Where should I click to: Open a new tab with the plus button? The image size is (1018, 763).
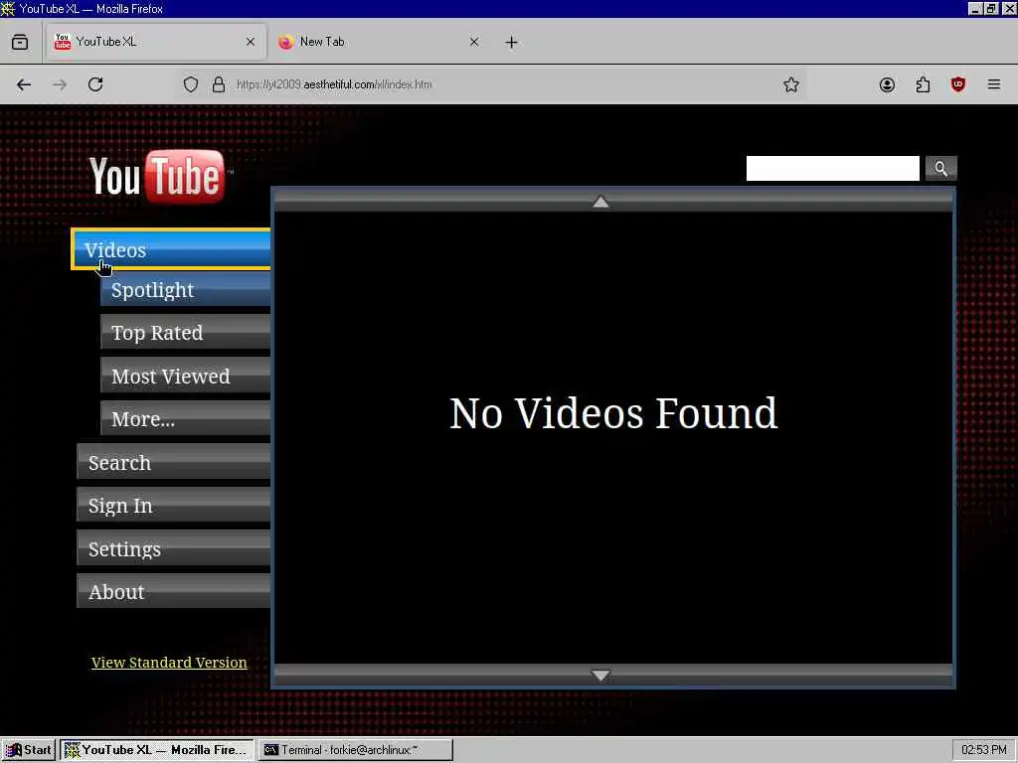pyautogui.click(x=511, y=42)
